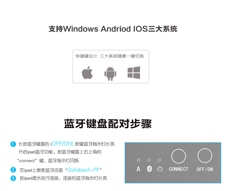Click the indicator light above letter A

(x=139, y=160)
